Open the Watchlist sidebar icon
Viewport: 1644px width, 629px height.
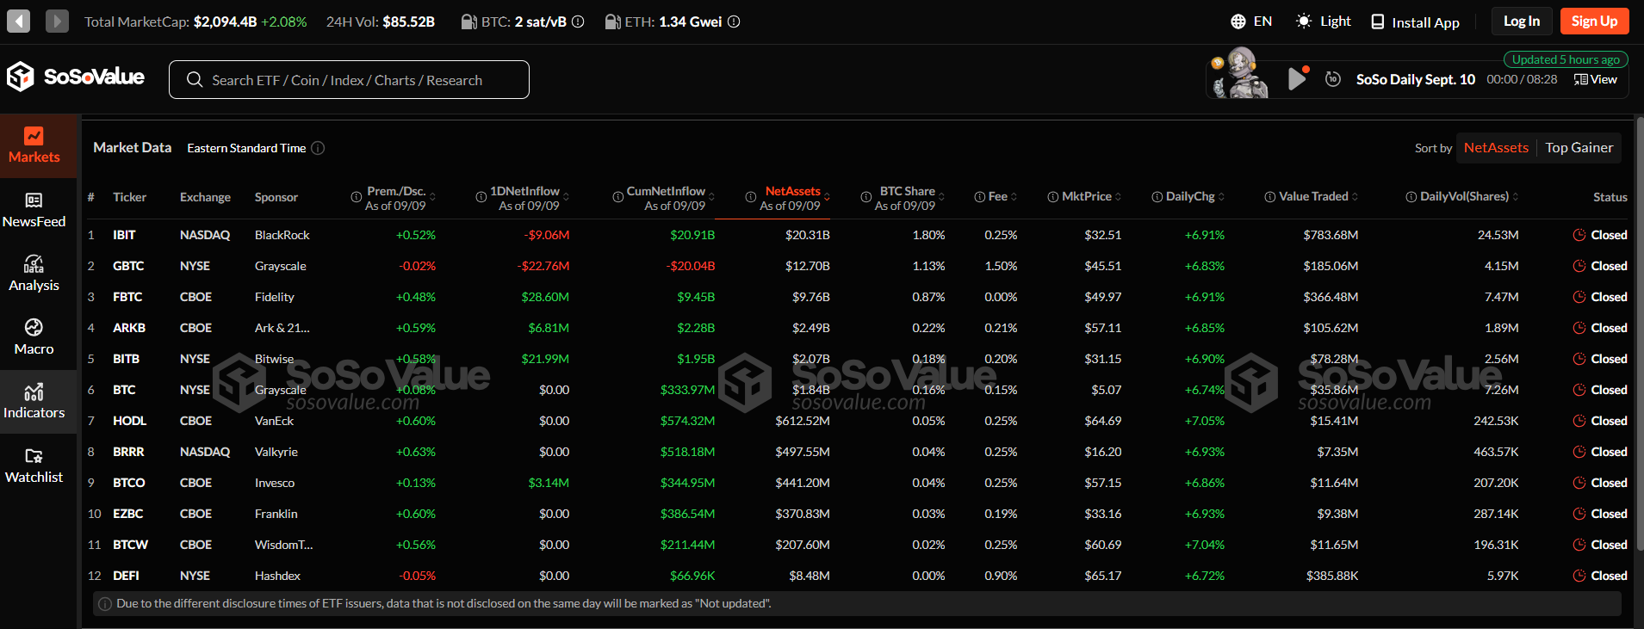coord(34,466)
